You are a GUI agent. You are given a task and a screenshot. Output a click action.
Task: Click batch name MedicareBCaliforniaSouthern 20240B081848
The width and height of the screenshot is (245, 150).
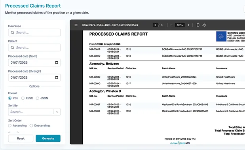(x=185, y=104)
